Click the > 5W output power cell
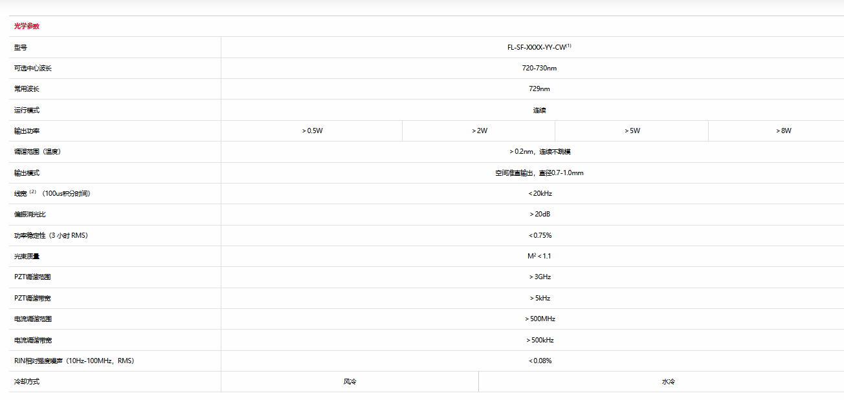Screen dimensions: 844x400 point(632,131)
